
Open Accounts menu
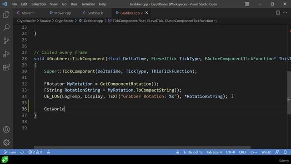(x=6, y=129)
